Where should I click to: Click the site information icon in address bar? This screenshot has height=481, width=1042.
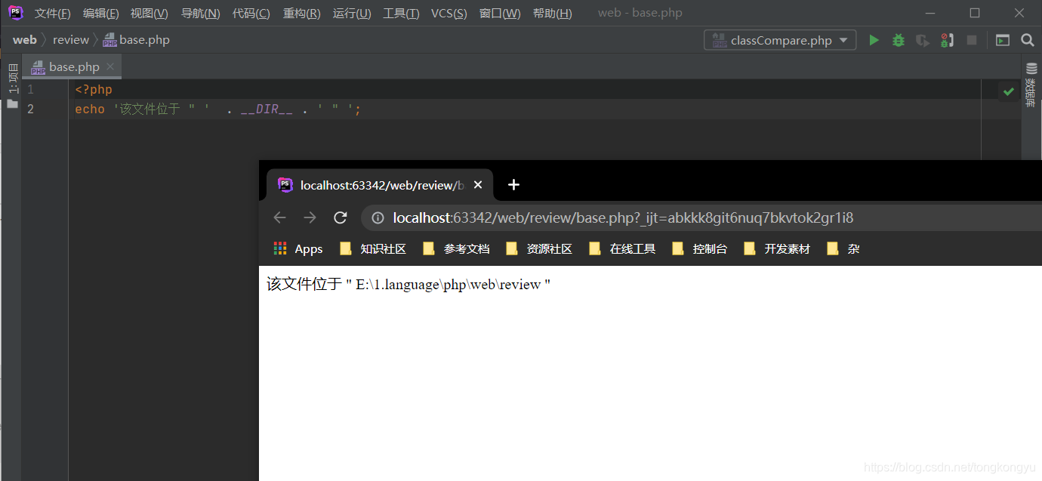click(378, 218)
